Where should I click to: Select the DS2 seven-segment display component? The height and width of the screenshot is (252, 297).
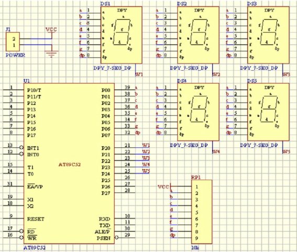198,35
